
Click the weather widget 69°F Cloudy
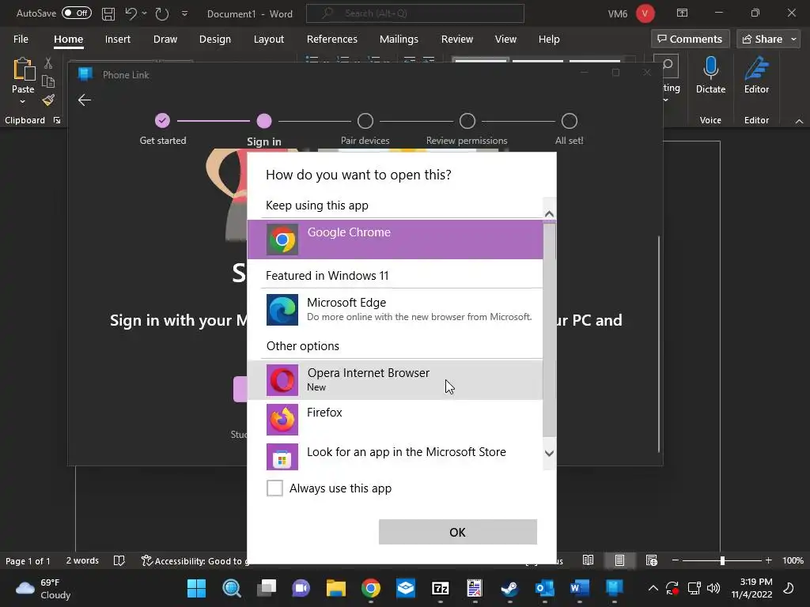(44, 588)
